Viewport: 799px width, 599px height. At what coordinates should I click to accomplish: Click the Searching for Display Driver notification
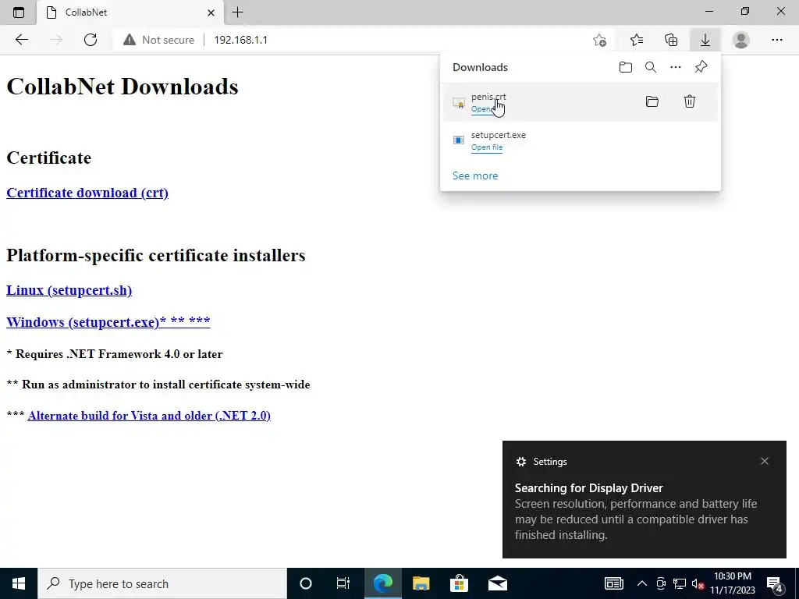tap(644, 499)
